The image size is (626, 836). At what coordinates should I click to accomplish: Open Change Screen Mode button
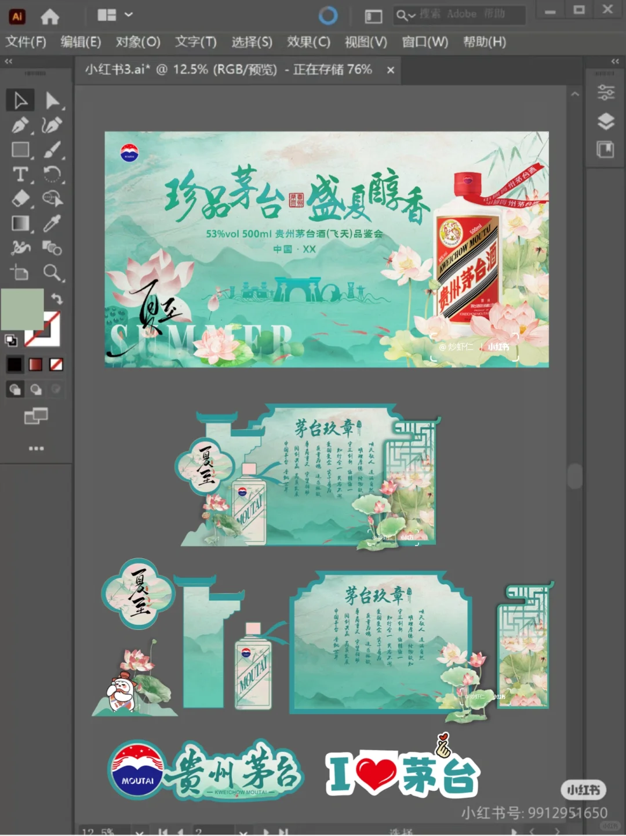coord(36,416)
